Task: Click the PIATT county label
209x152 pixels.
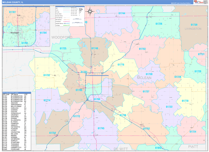Action: click(x=193, y=147)
